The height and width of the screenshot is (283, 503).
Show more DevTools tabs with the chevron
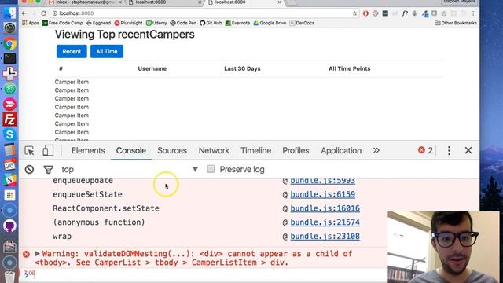(376, 150)
